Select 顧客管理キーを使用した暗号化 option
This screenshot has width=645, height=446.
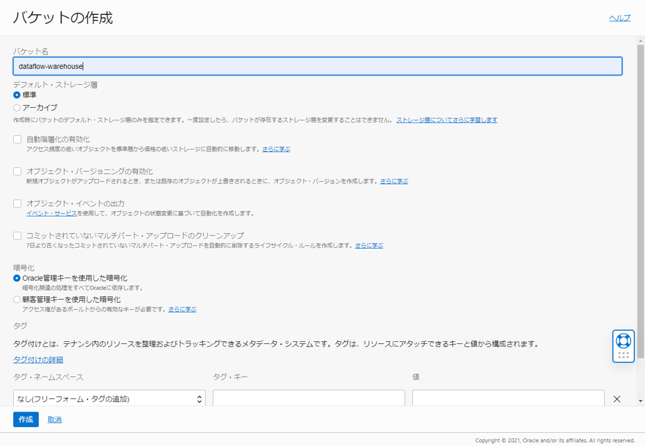click(x=17, y=299)
